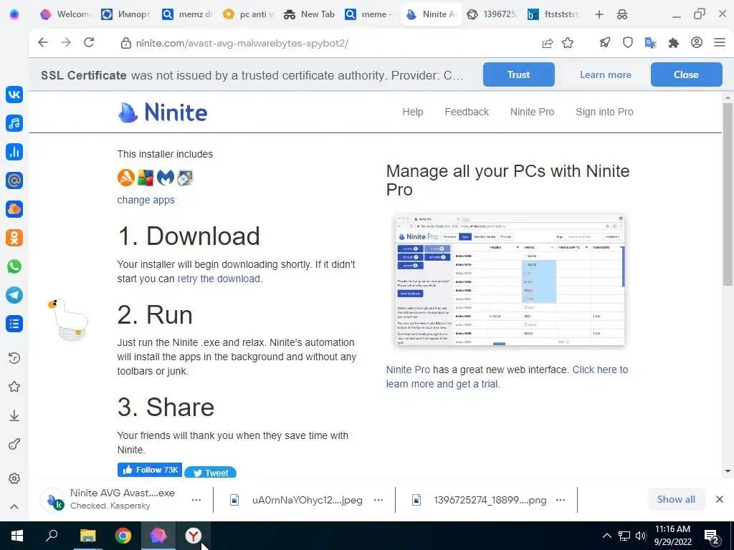The width and height of the screenshot is (734, 550).
Task: Open File Explorer from taskbar
Action: (87, 536)
